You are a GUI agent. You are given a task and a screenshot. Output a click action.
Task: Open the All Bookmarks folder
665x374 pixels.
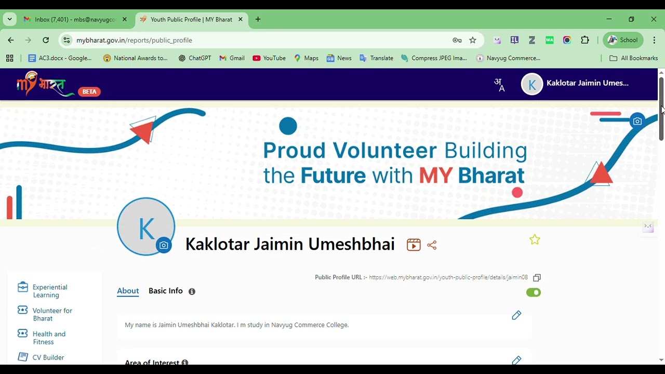tap(634, 58)
